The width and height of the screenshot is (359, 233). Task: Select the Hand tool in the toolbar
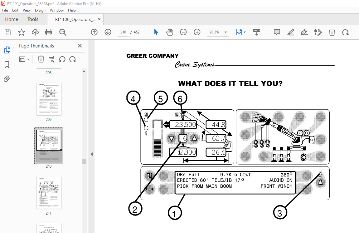click(x=170, y=32)
